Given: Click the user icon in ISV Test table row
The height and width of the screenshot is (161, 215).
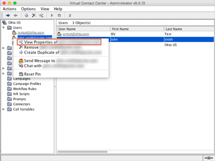Looking at the screenshot, I should (x=59, y=34).
